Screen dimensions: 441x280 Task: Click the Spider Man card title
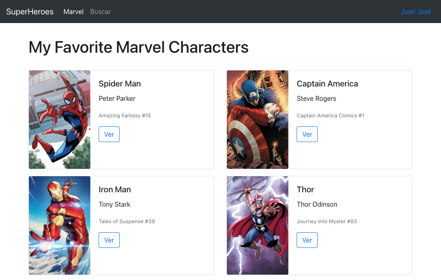[120, 84]
